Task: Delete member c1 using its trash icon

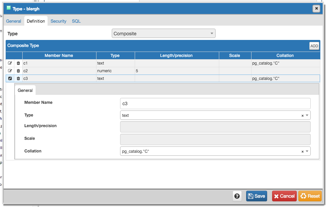Action: click(18, 63)
